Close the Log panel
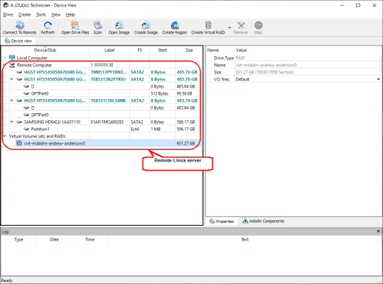 pyautogui.click(x=378, y=231)
